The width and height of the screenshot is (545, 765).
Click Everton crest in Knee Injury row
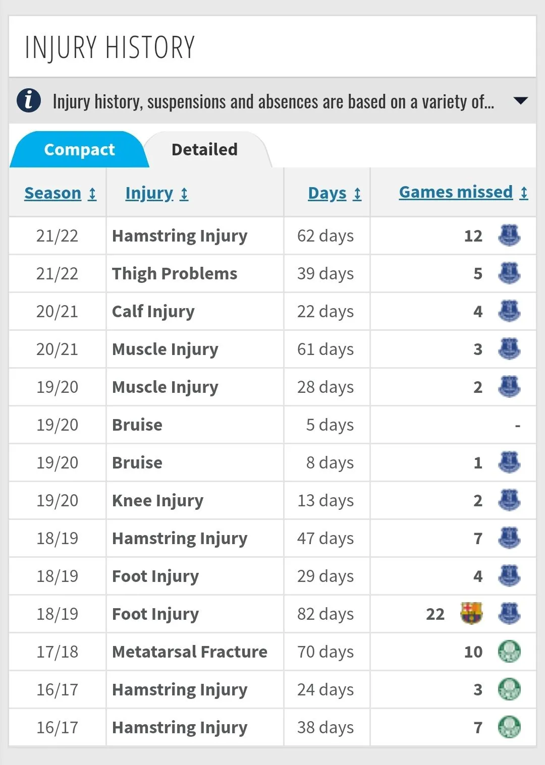click(x=509, y=500)
